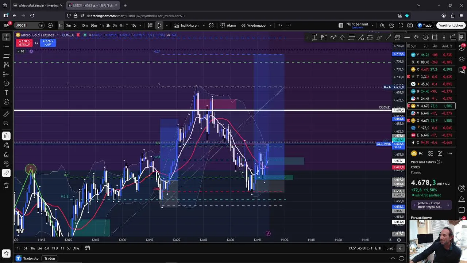
Task: Toggle fullscreen mode icon
Action: 401,25
